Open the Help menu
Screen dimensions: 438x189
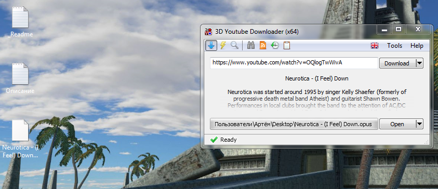click(417, 46)
